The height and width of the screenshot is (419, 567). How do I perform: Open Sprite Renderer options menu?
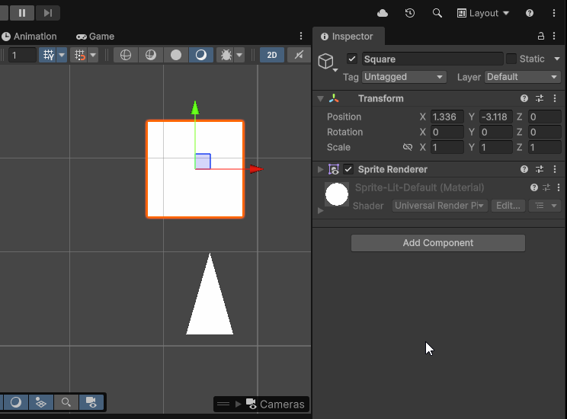pyautogui.click(x=555, y=169)
